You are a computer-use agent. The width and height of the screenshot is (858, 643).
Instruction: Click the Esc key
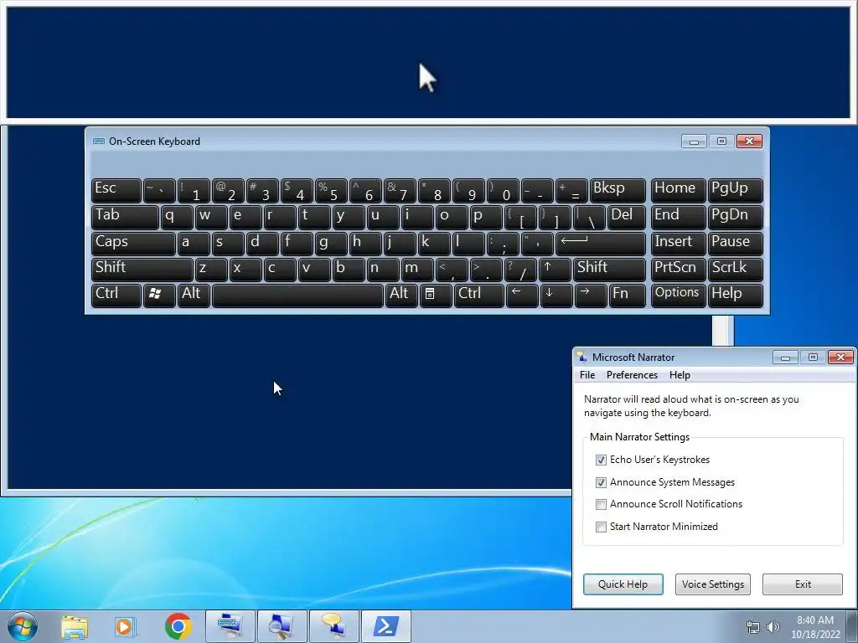pos(116,190)
